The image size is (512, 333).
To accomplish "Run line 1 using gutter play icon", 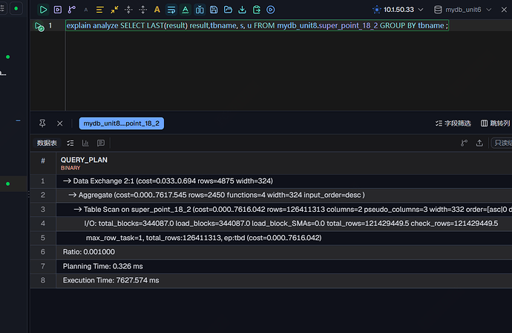I will [39, 26].
